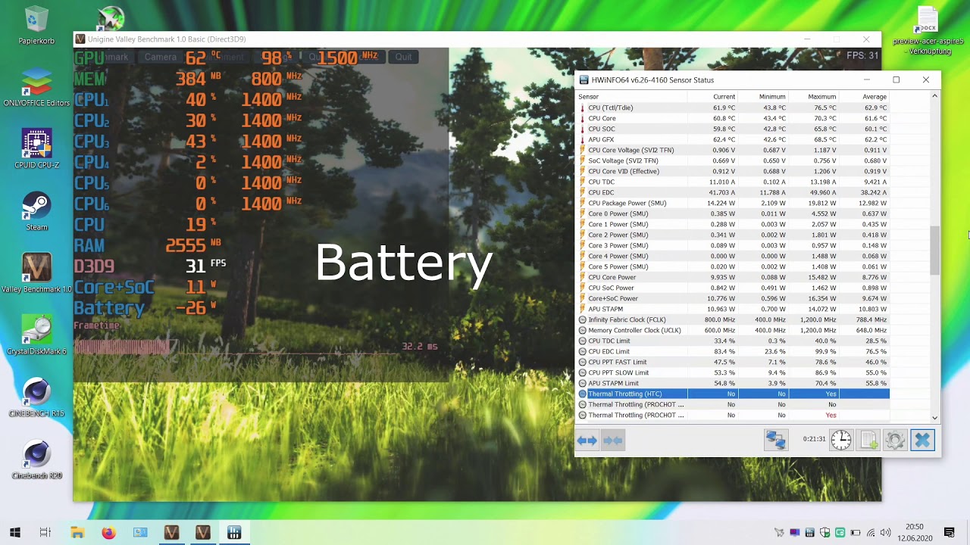Image resolution: width=970 pixels, height=545 pixels.
Task: Select SoC Voltage (SVI2 TFN) row
Action: [732, 160]
